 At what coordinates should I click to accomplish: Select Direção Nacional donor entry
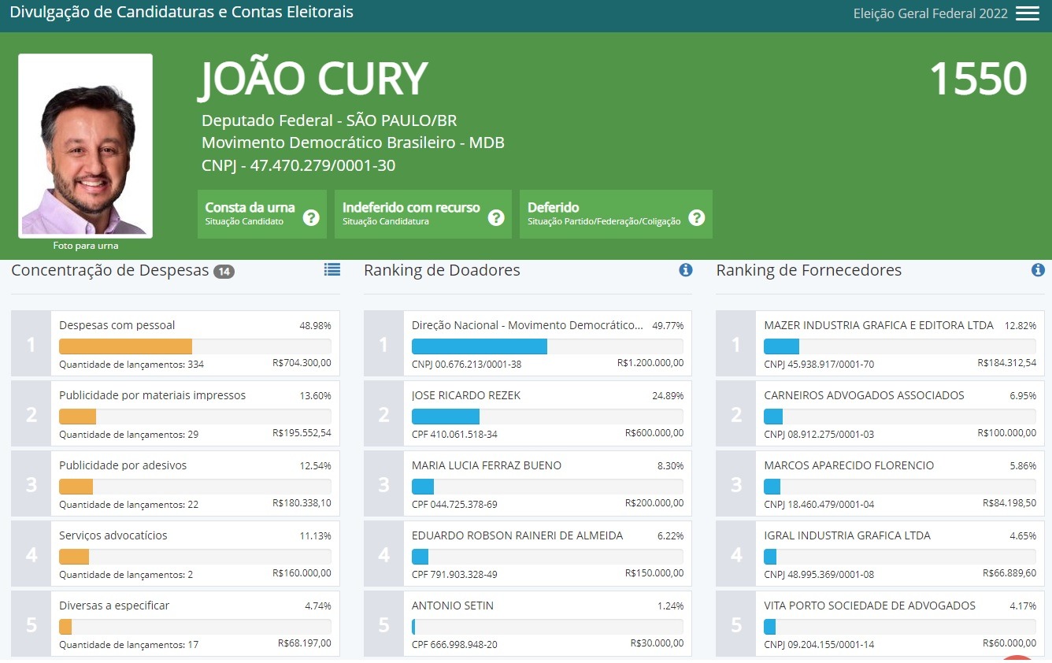point(546,343)
